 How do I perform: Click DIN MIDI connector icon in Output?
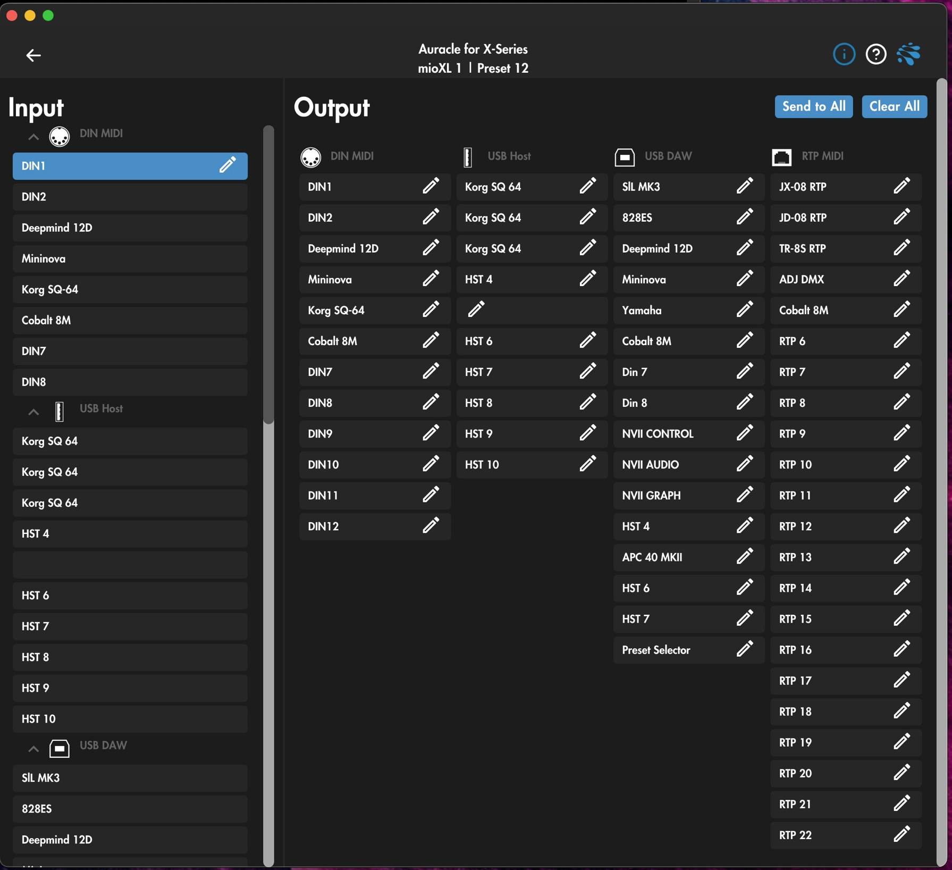pyautogui.click(x=310, y=157)
